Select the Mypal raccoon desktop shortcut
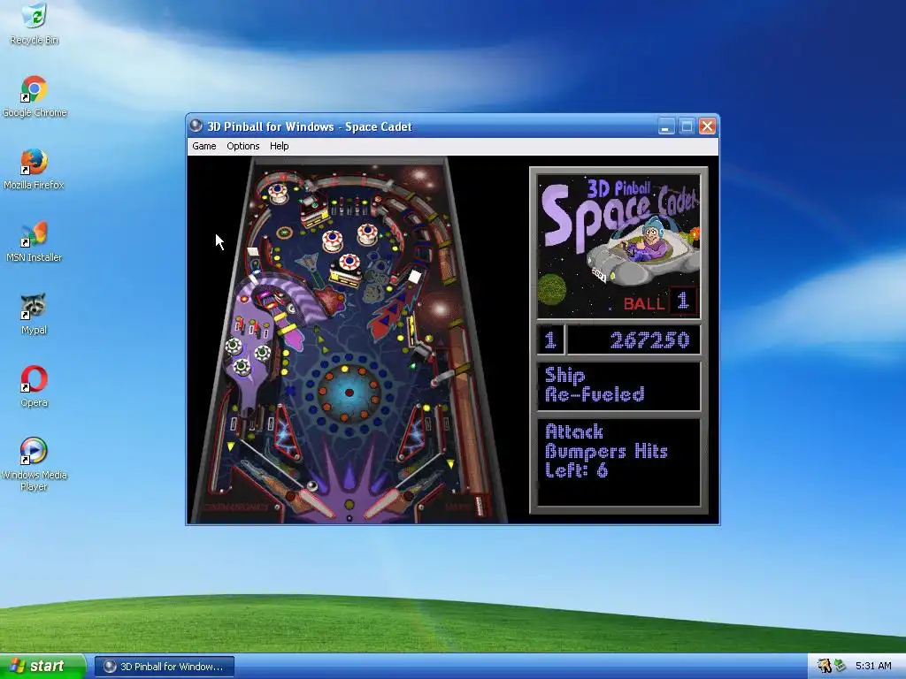 click(x=34, y=314)
